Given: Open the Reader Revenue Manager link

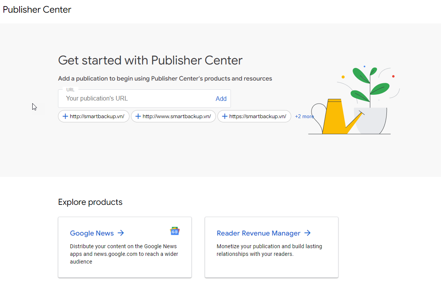Looking at the screenshot, I should [x=258, y=233].
